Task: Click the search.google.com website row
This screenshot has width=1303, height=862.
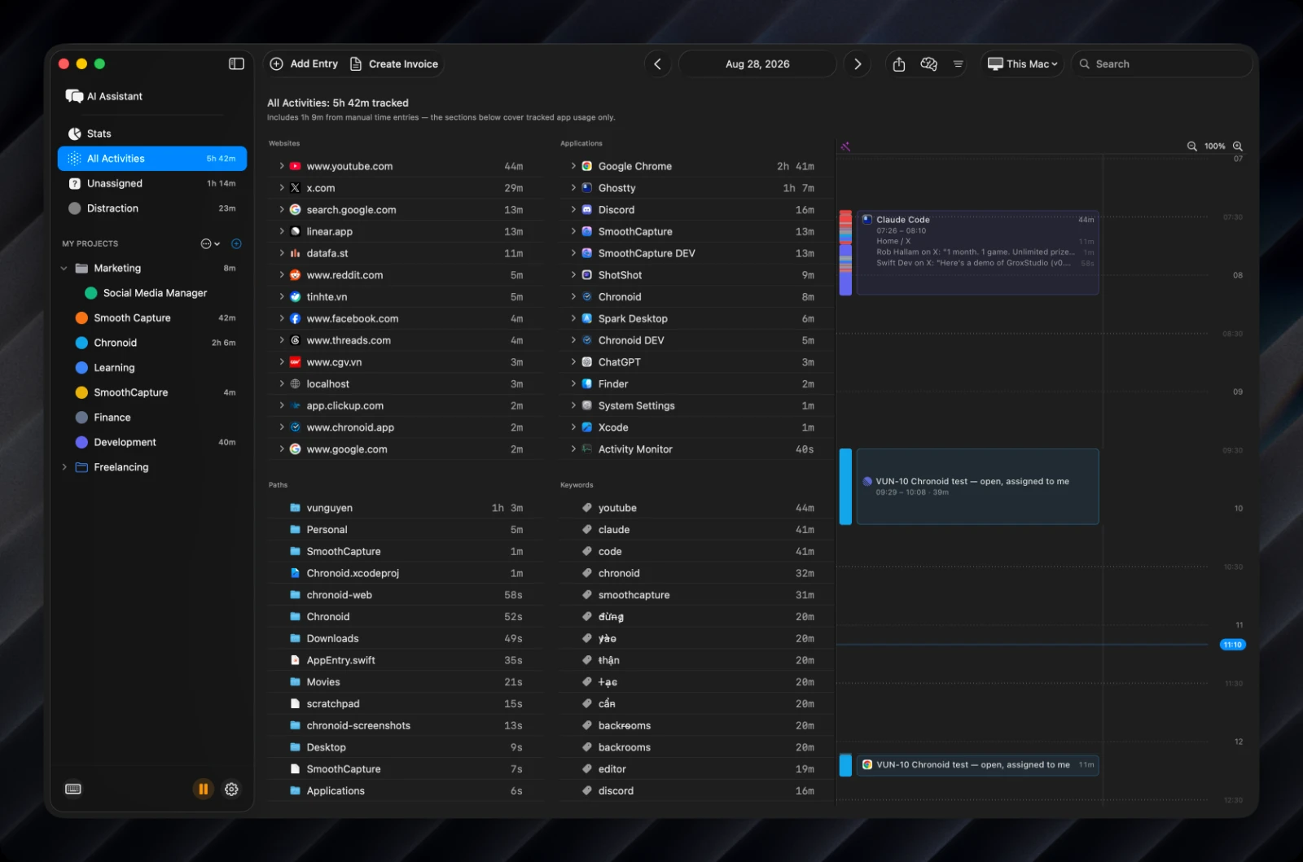Action: pyautogui.click(x=405, y=210)
